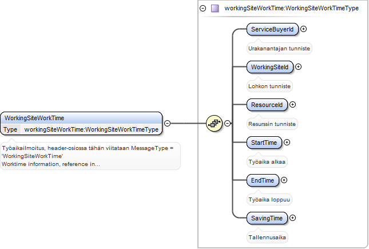Select the EndTime element node

pos(263,180)
